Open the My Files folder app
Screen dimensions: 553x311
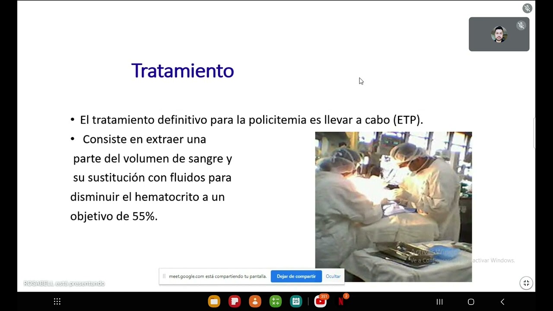(x=214, y=301)
